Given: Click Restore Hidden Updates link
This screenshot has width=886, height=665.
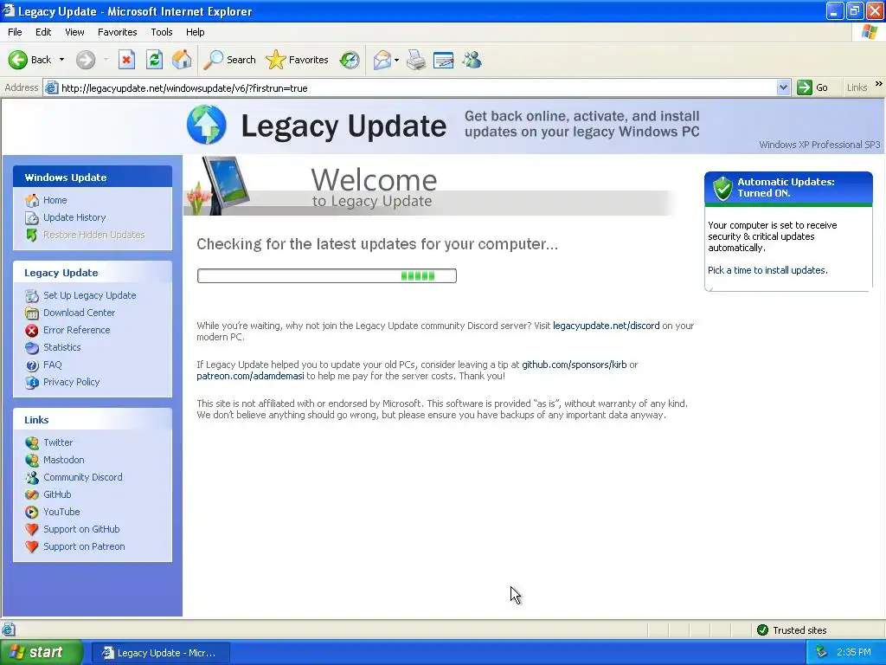Looking at the screenshot, I should [x=94, y=235].
